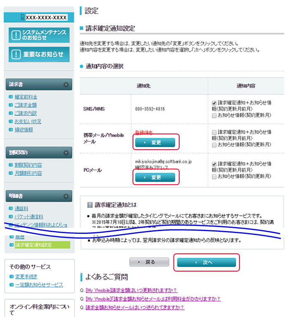Check 携帯メール 請求確定通知+お知らせ情報 checkbox
This screenshot has width=289, height=317.
[214, 132]
